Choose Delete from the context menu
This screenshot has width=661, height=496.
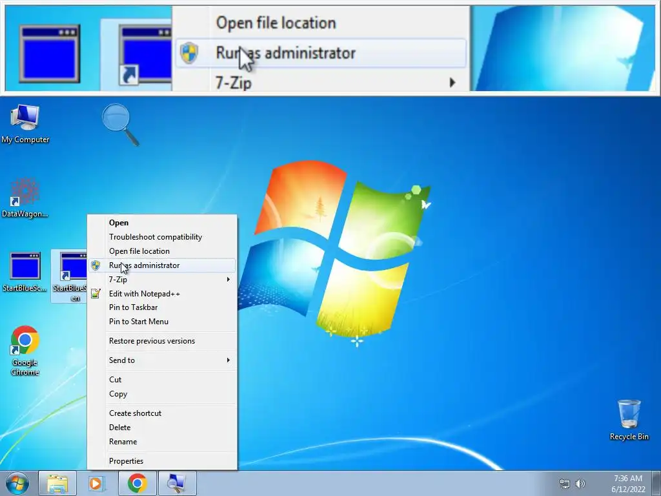[x=162, y=428]
